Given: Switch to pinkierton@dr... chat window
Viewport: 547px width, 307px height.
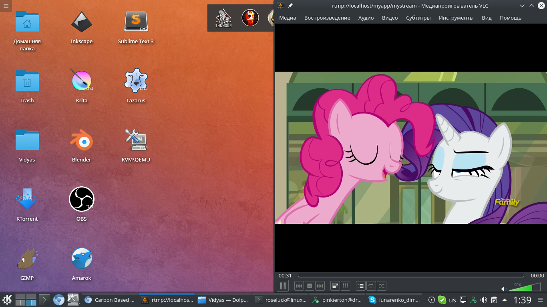Looking at the screenshot, I should tap(337, 300).
